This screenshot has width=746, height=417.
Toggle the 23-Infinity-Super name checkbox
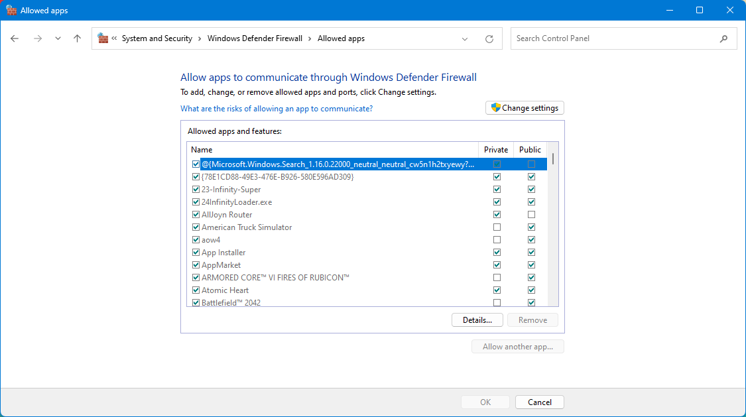[x=196, y=189]
